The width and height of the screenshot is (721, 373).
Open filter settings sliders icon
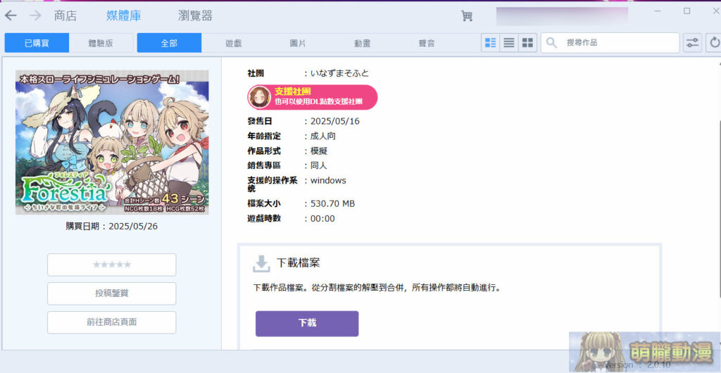click(692, 43)
